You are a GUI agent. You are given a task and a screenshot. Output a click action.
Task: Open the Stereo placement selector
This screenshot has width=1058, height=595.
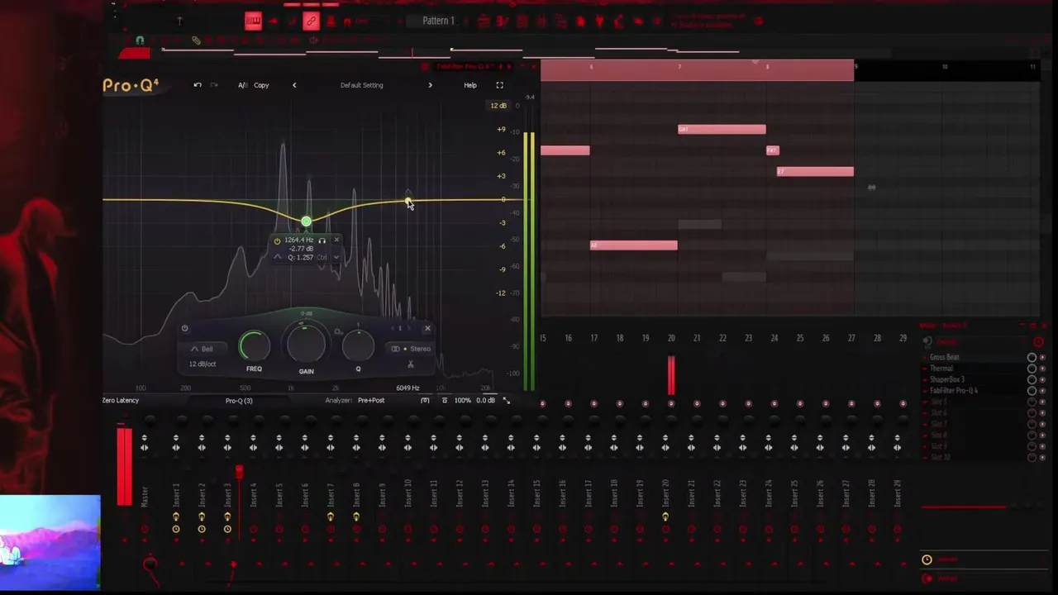pyautogui.click(x=411, y=349)
